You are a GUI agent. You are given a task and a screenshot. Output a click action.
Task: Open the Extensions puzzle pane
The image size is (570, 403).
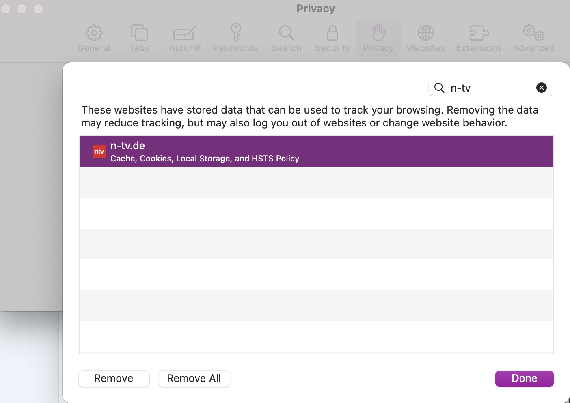point(479,39)
